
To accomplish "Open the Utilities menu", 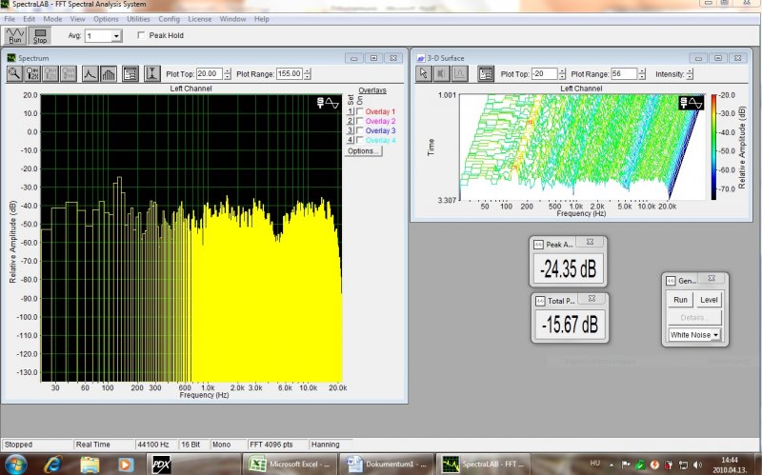I will pos(138,19).
